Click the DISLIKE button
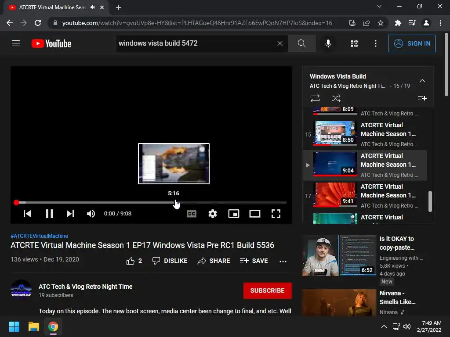The height and width of the screenshot is (337, 450). (170, 261)
